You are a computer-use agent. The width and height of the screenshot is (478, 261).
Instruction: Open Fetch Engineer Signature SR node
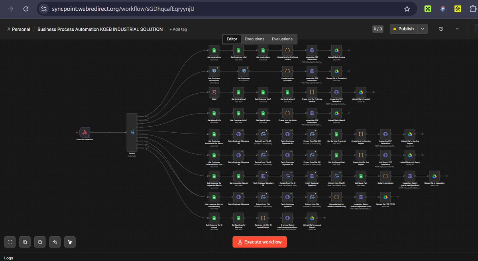pyautogui.click(x=238, y=134)
